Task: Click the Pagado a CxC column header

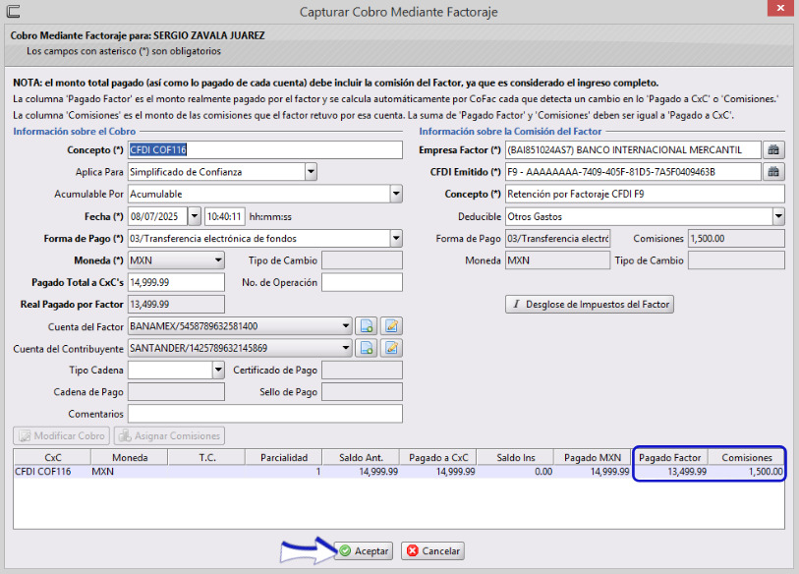Action: pyautogui.click(x=438, y=457)
